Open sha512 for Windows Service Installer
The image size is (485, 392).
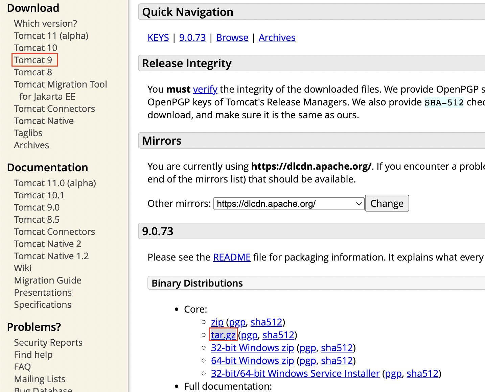[x=423, y=373]
